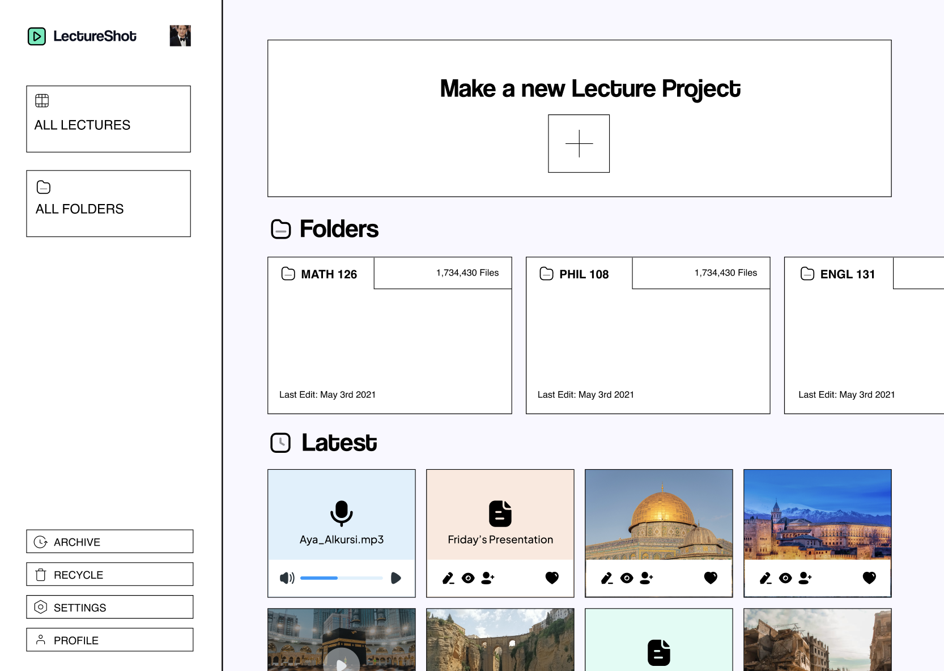Favorite Friday's Presentation with heart icon
The height and width of the screenshot is (671, 944).
(552, 578)
